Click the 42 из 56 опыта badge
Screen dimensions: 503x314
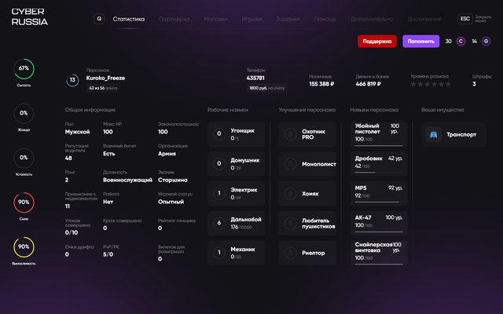(103, 88)
